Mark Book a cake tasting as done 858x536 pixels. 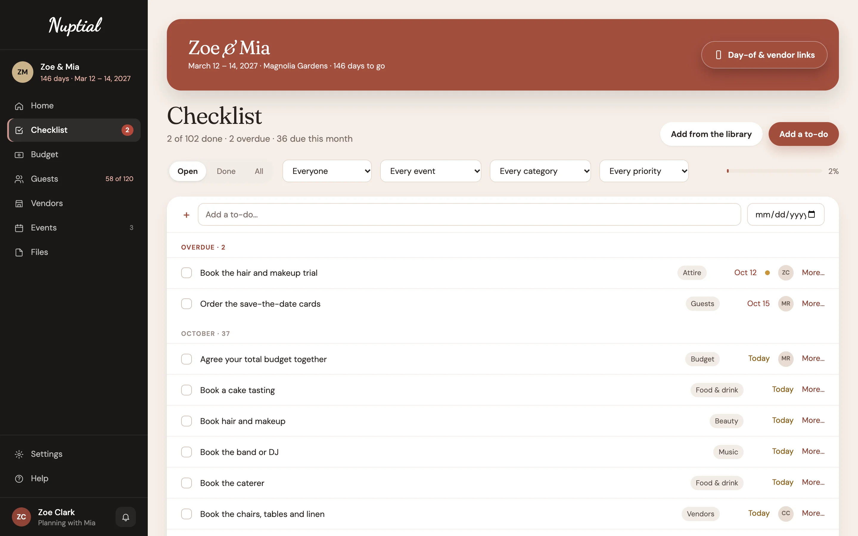[186, 390]
